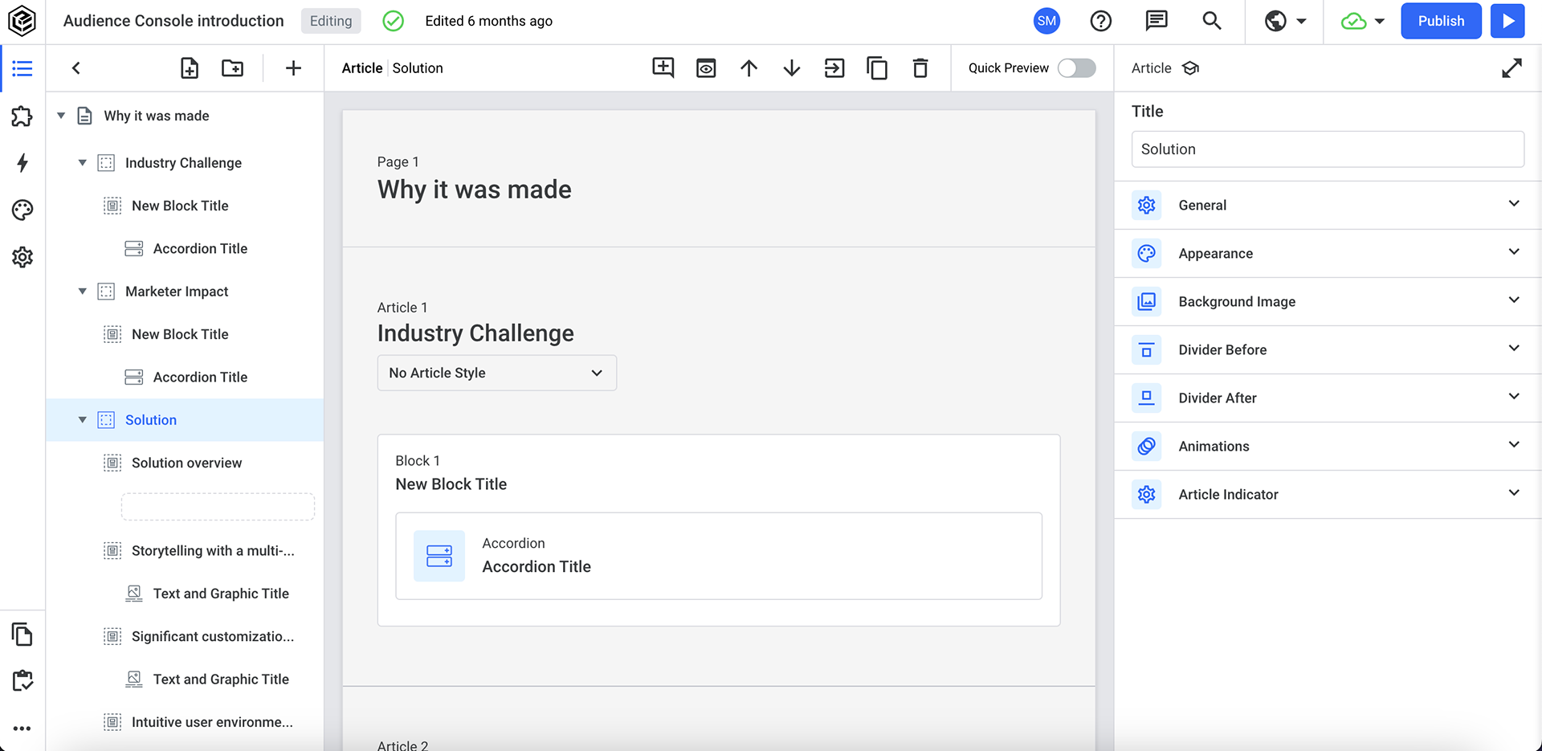Expand the Appearance section

pos(1328,254)
